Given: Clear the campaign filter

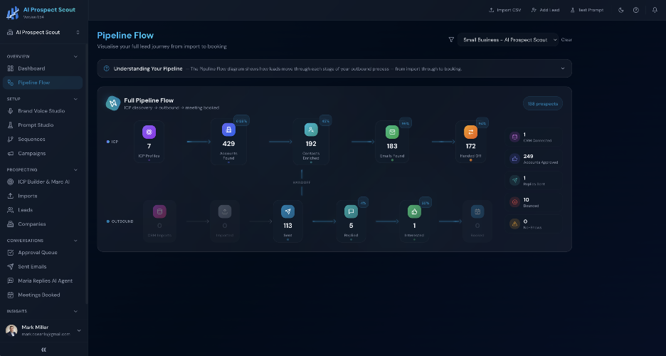Looking at the screenshot, I should (x=566, y=39).
